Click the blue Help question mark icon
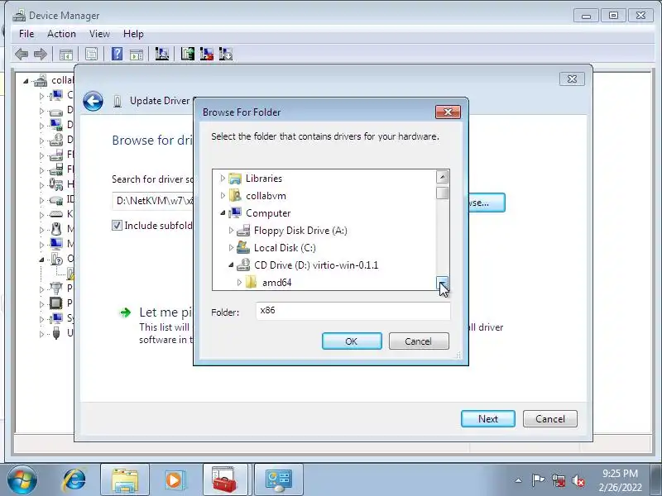 117,54
